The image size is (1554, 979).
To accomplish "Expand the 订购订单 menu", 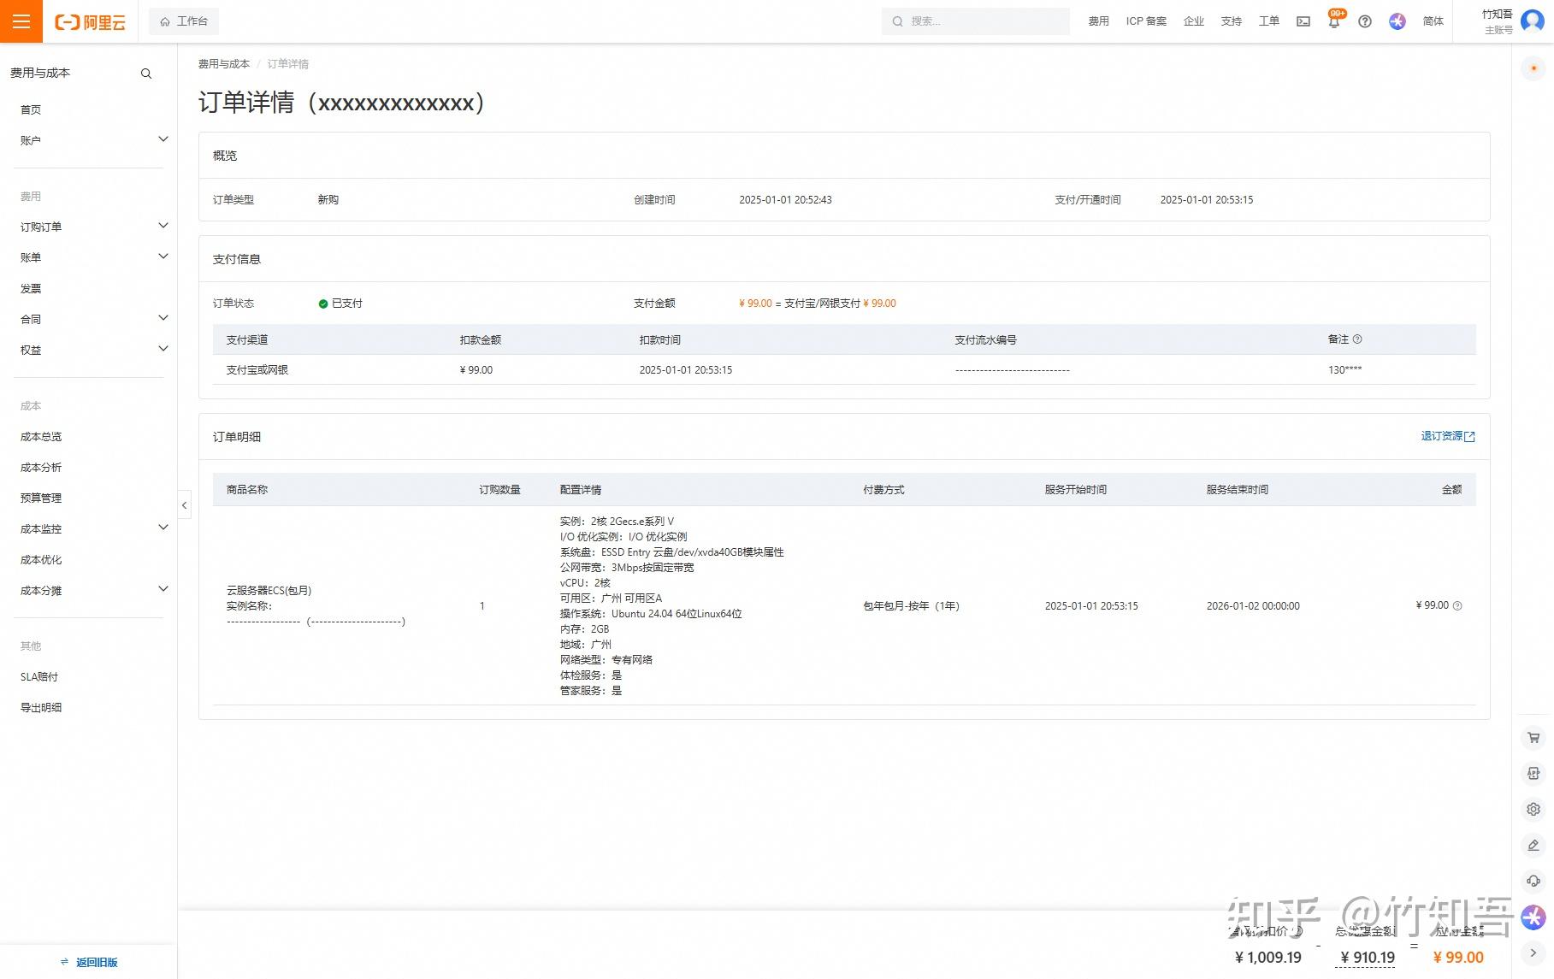I will point(90,227).
